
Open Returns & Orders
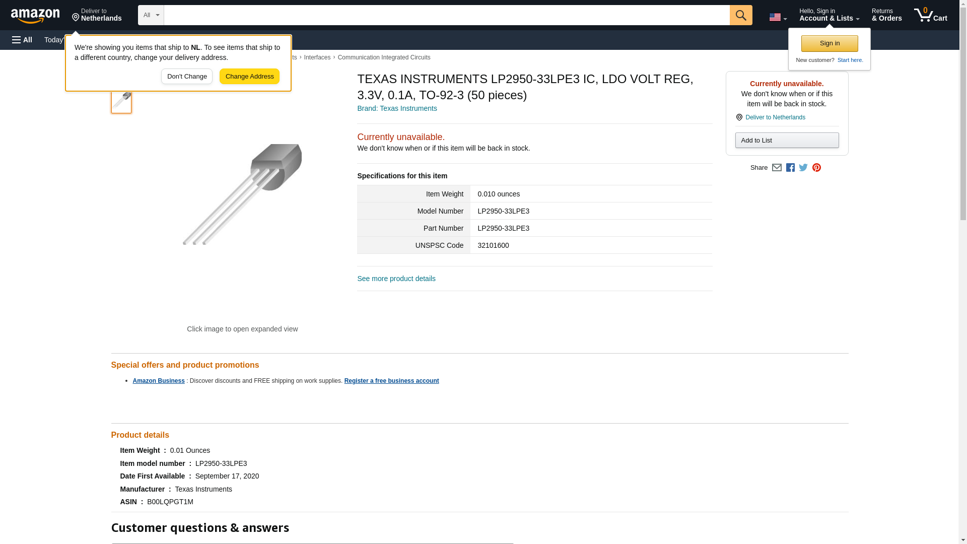(886, 15)
